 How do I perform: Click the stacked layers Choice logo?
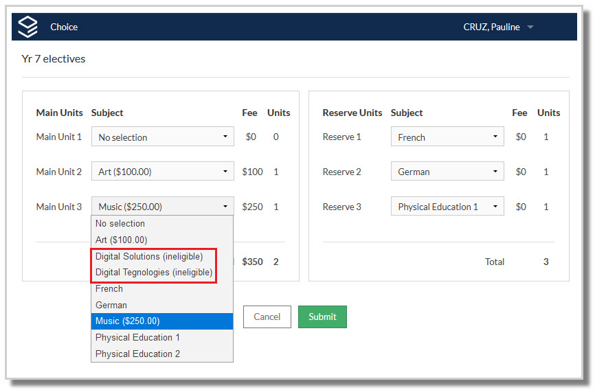[28, 27]
